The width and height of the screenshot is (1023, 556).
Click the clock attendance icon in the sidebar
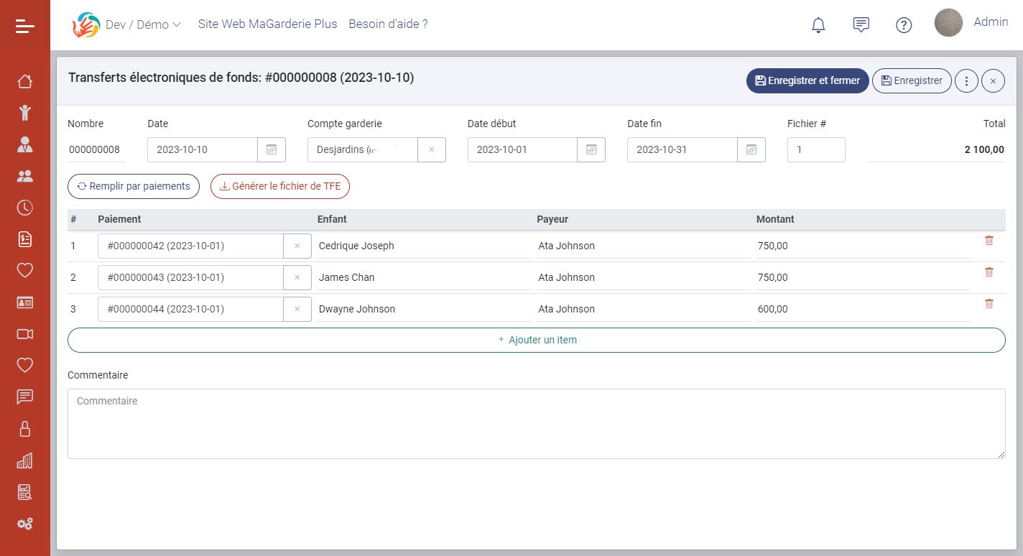(25, 208)
